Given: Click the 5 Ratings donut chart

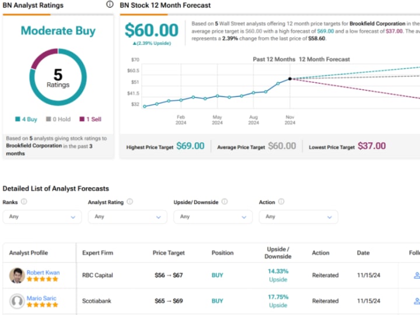Looking at the screenshot, I should (58, 77).
